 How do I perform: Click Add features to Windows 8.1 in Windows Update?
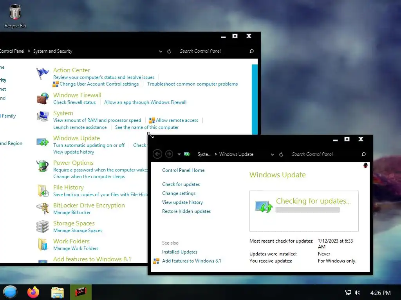pos(191,261)
